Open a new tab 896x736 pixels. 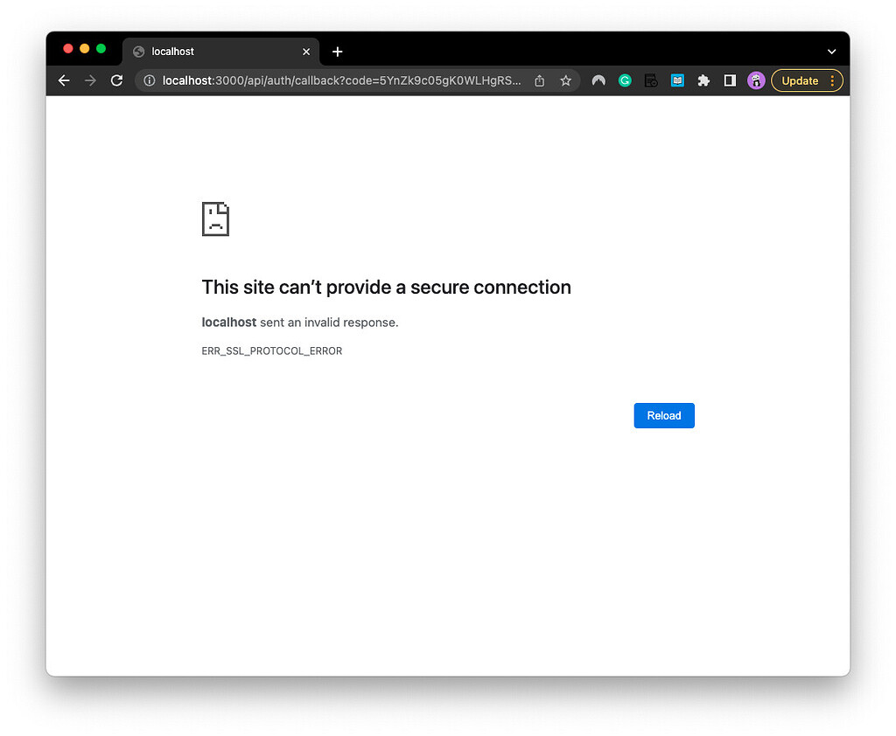point(337,52)
